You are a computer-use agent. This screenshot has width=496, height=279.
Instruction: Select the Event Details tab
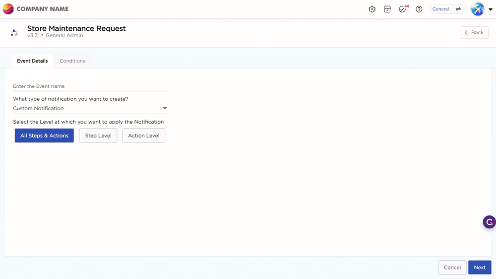(32, 61)
